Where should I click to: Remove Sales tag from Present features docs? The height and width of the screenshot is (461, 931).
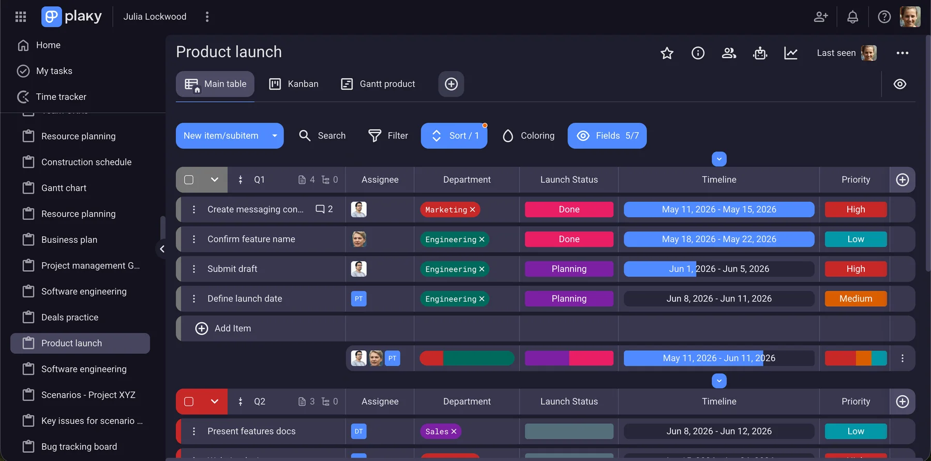point(454,432)
